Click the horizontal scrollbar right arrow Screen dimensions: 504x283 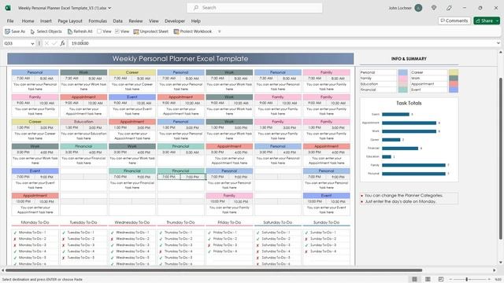click(x=495, y=270)
